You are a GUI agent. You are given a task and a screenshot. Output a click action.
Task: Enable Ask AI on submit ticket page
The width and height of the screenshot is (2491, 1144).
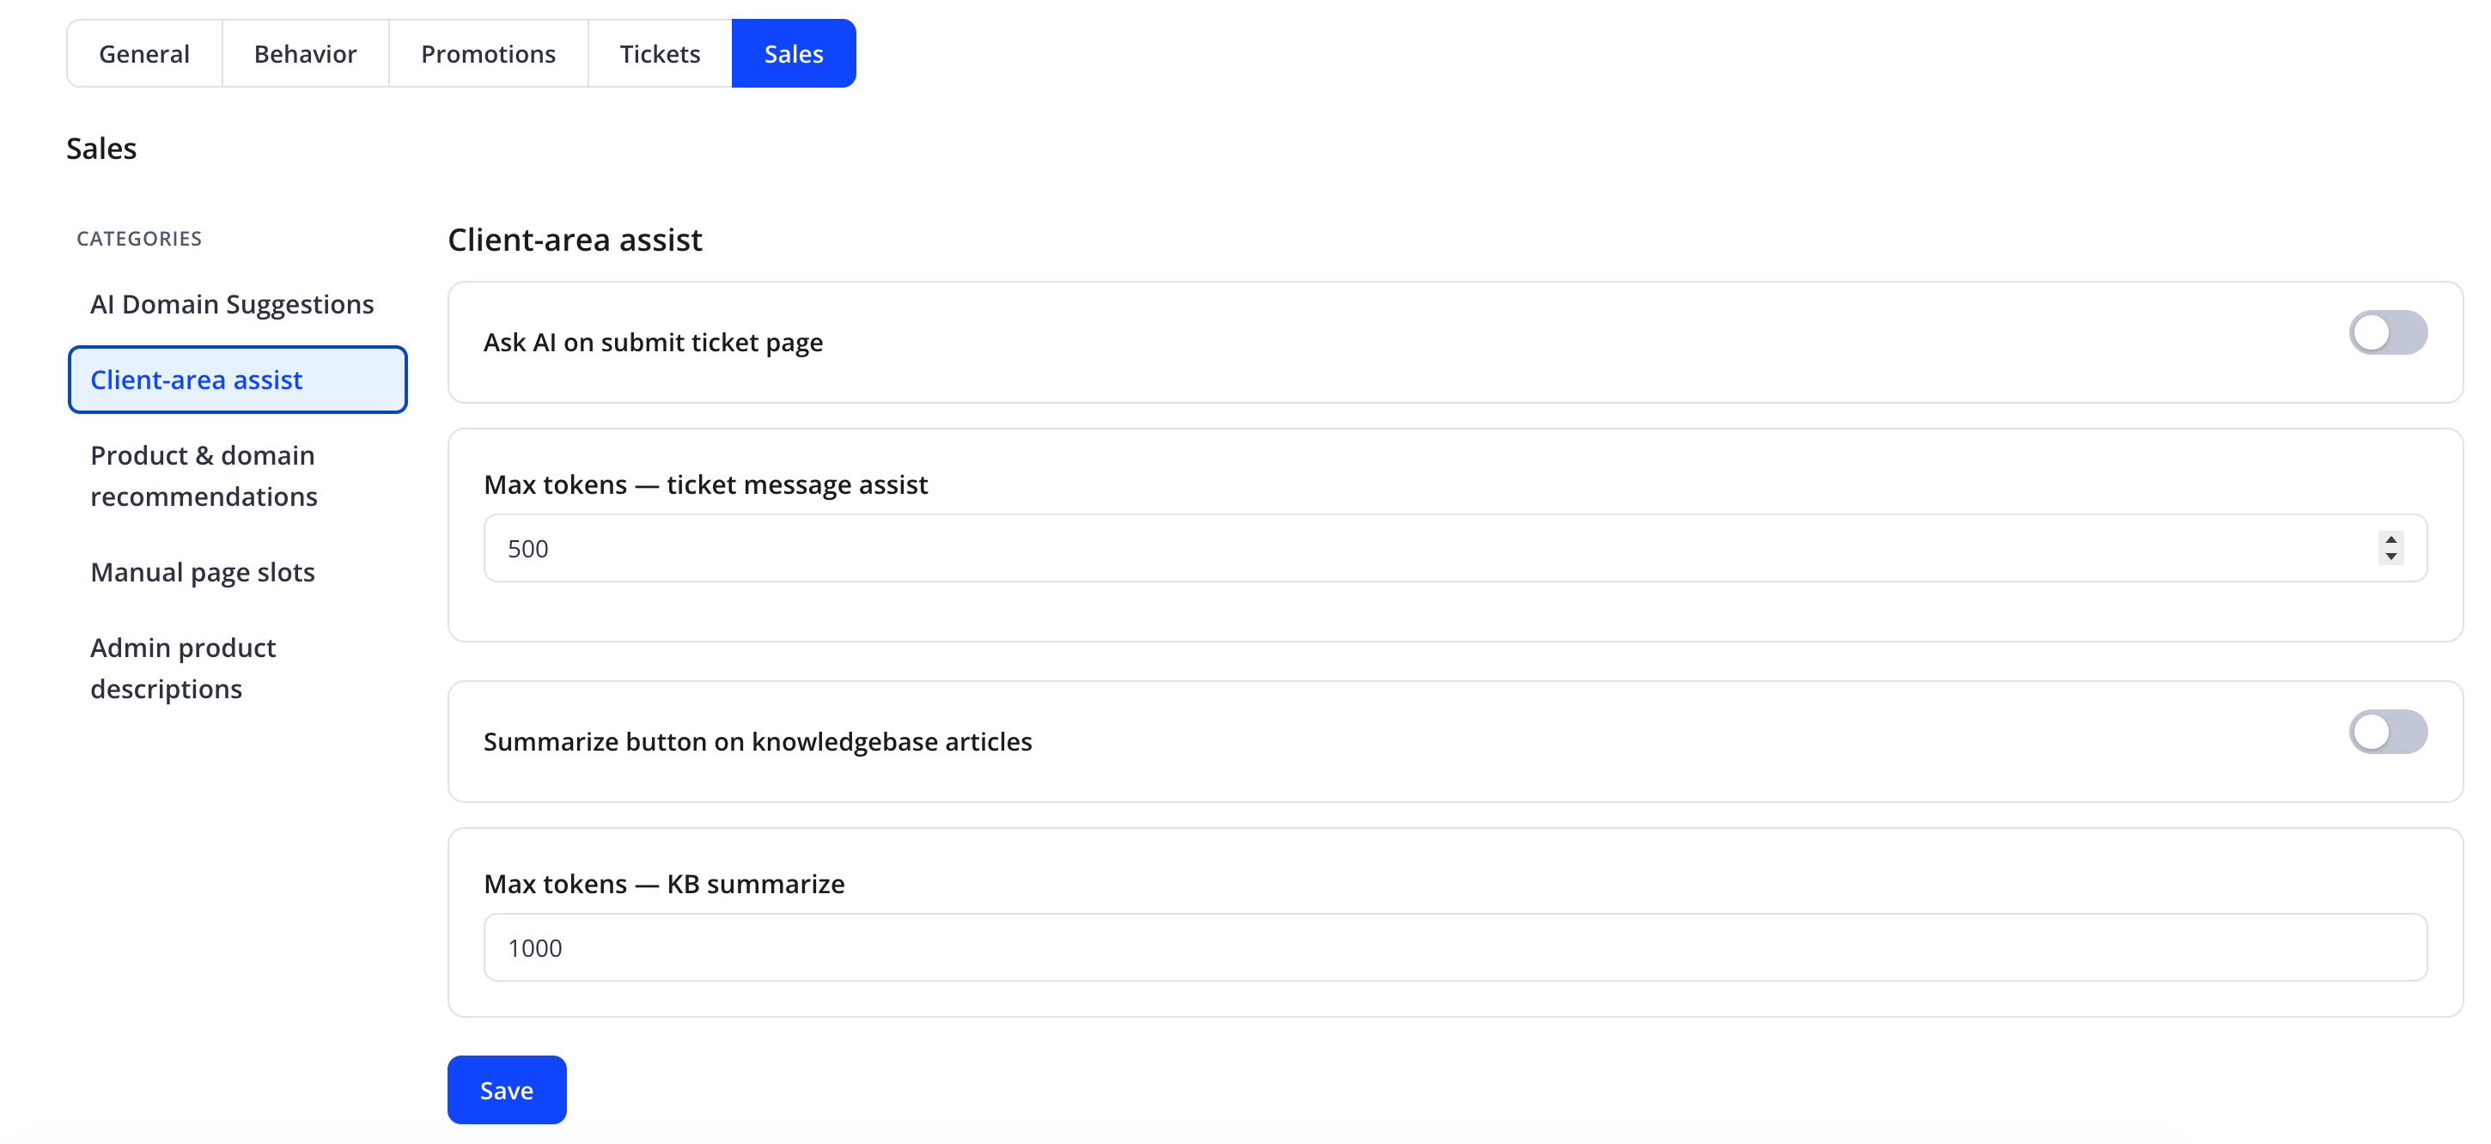coord(2388,332)
